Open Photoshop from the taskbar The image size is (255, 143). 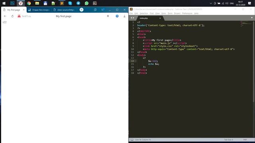[x=12, y=3]
